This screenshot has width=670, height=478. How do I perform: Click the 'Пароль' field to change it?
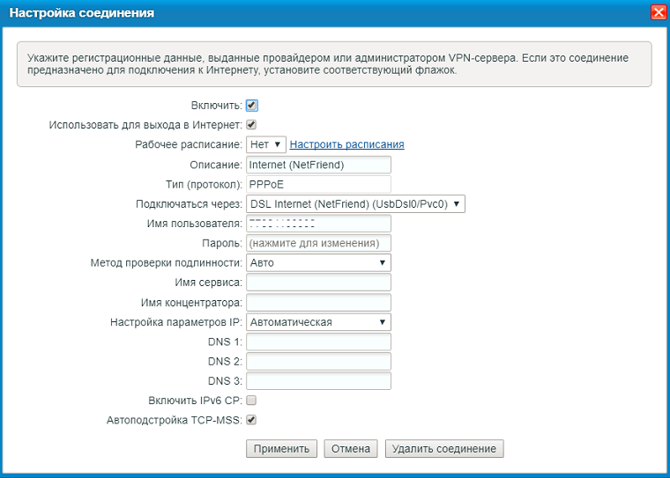coord(318,243)
